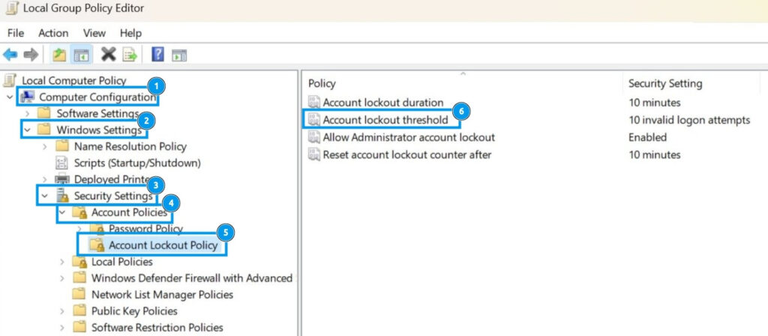768x336 pixels.
Task: Select the Account lockout threshold policy
Action: coord(385,119)
